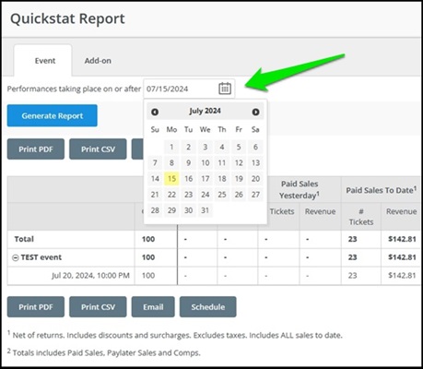Select the Event tab
Screen dimensions: 423x369
[45, 61]
